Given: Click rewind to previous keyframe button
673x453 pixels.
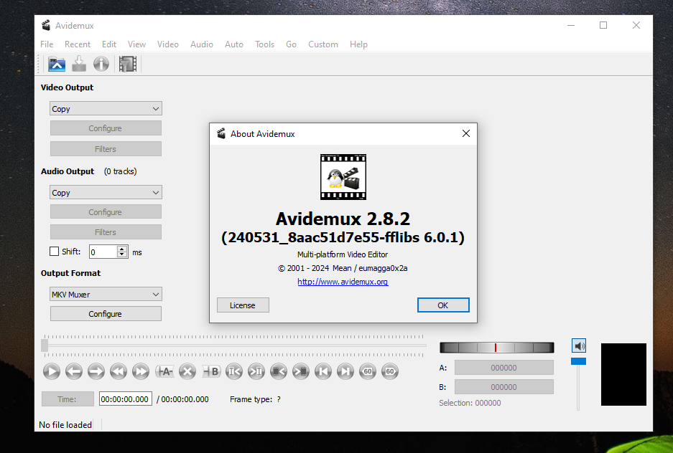Looking at the screenshot, I should click(x=119, y=371).
